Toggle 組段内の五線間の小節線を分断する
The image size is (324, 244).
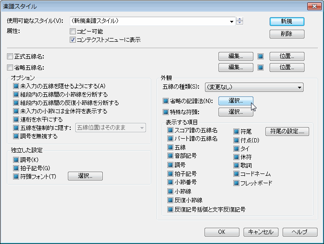tap(16, 95)
